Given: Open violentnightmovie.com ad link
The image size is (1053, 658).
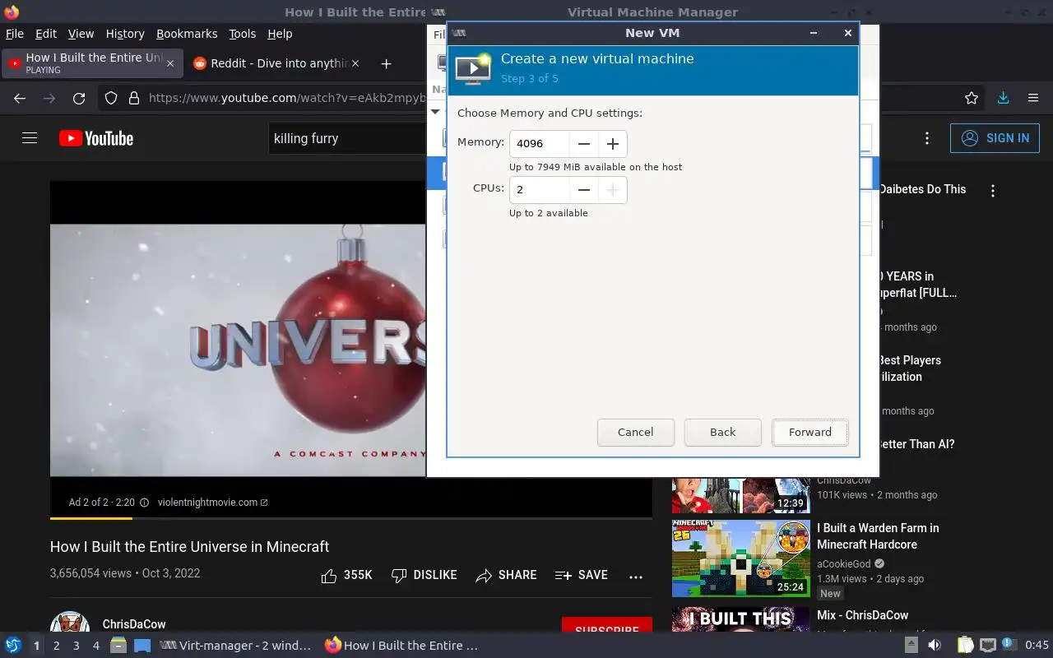Looking at the screenshot, I should [x=212, y=503].
